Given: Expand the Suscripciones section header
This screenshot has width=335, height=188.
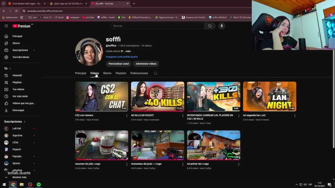Looking at the screenshot, I should 15,122.
